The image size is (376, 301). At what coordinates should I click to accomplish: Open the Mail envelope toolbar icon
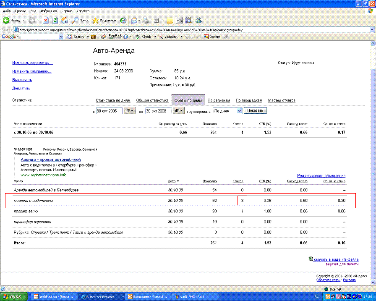134,20
